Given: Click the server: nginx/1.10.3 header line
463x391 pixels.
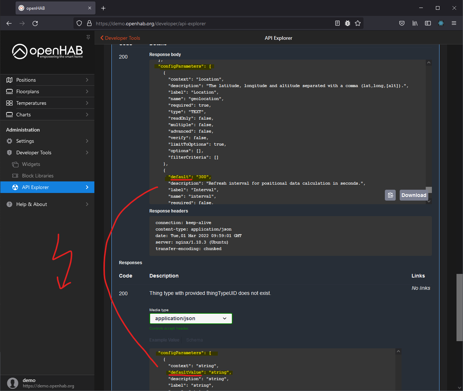Looking at the screenshot, I should click(192, 242).
